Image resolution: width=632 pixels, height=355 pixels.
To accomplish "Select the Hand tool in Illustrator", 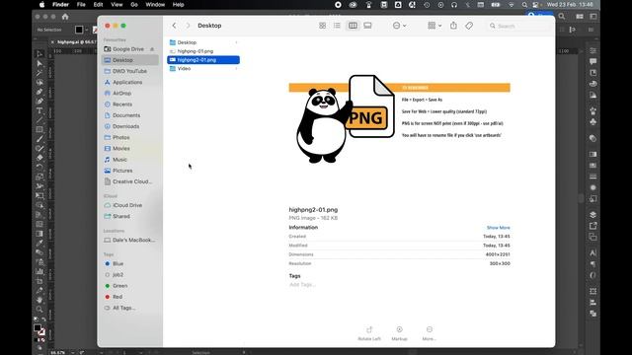I will click(39, 300).
